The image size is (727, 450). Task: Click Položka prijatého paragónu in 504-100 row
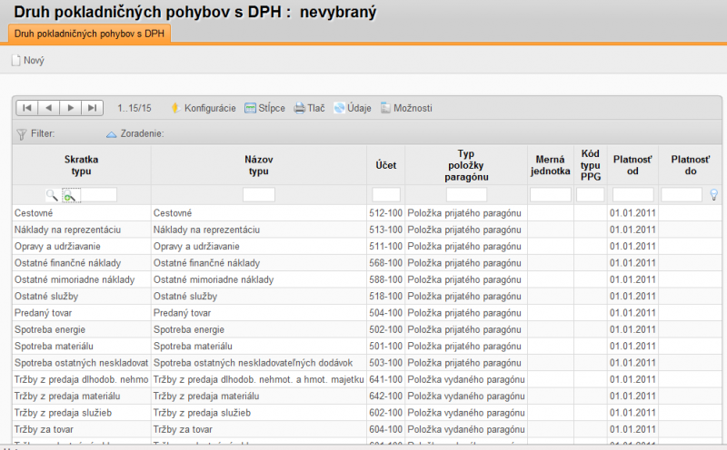(464, 313)
